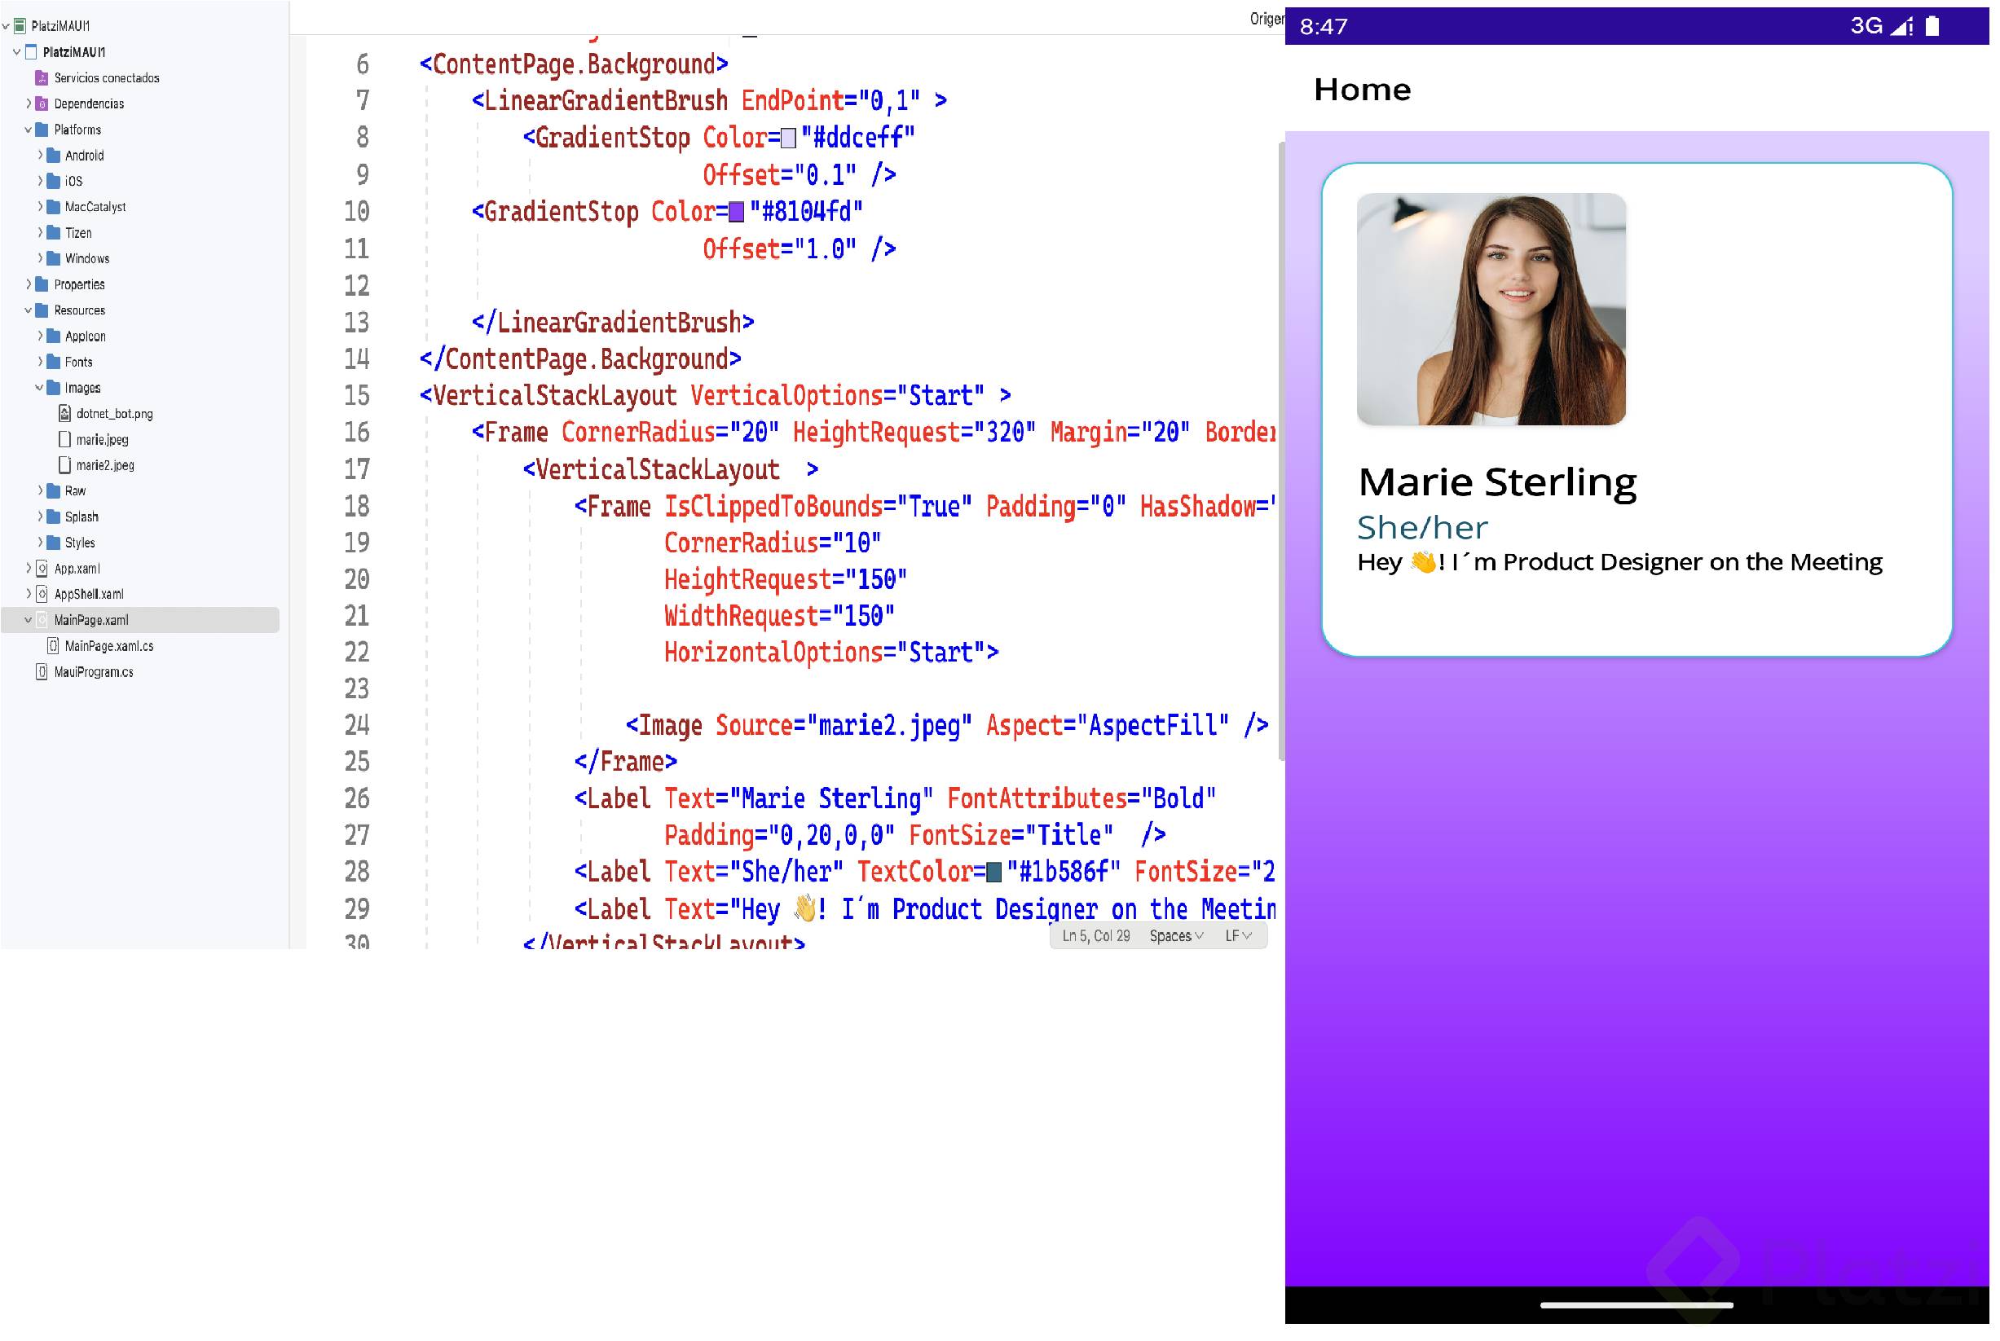The width and height of the screenshot is (2000, 1341).
Task: Collapse the Images folder
Action: tap(39, 389)
